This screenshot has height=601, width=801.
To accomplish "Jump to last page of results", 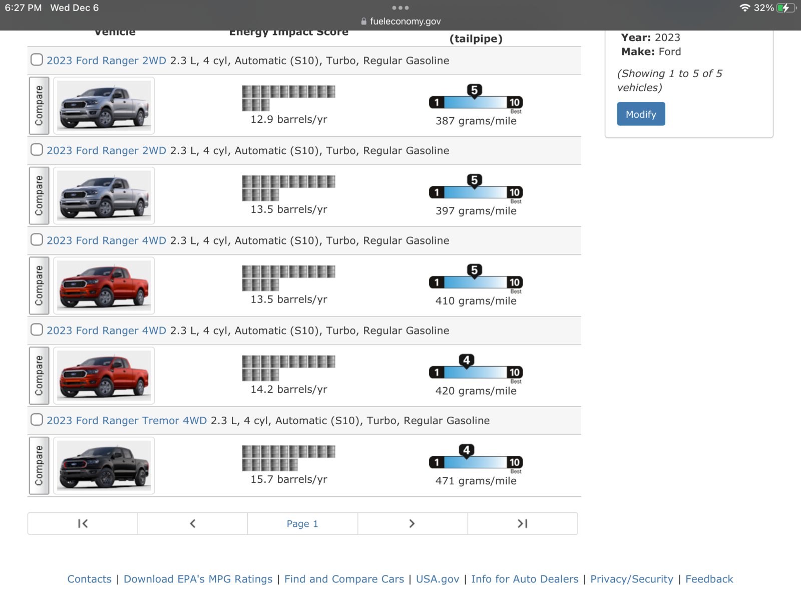I will tap(522, 523).
